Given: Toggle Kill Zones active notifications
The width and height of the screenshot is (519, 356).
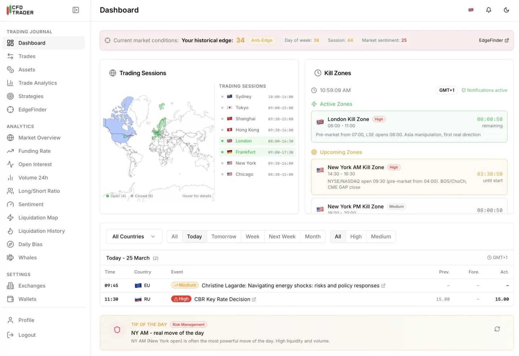Looking at the screenshot, I should tap(484, 90).
